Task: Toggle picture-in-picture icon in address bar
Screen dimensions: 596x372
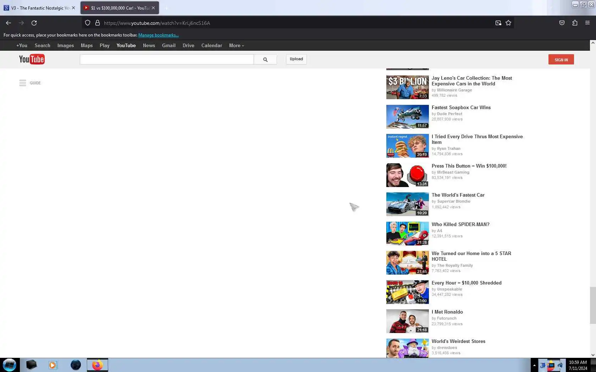Action: click(x=498, y=23)
